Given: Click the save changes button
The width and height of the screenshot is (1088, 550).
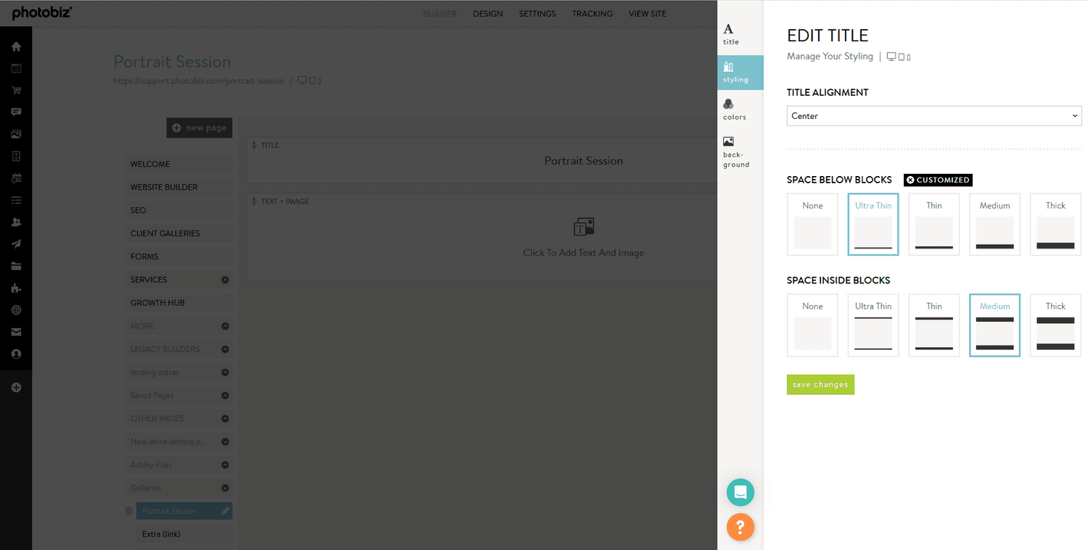Looking at the screenshot, I should pyautogui.click(x=820, y=385).
